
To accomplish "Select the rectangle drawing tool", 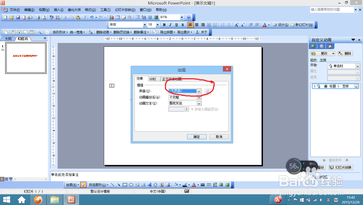I will pos(125,185).
